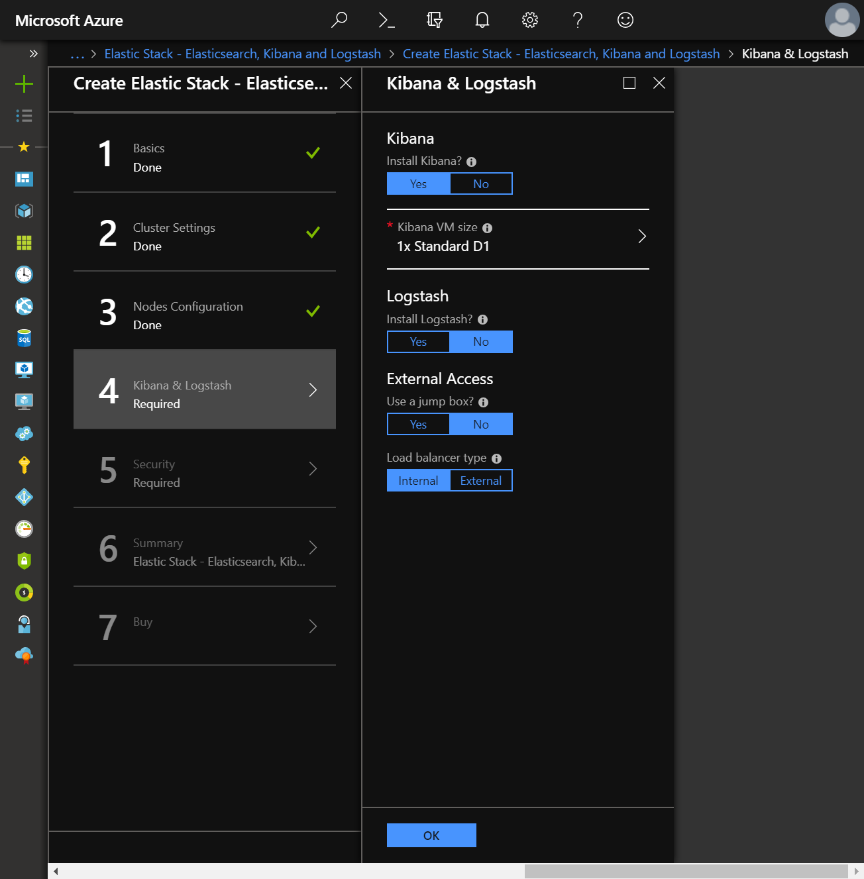
Task: Select No for Install Logstash
Action: coord(481,342)
